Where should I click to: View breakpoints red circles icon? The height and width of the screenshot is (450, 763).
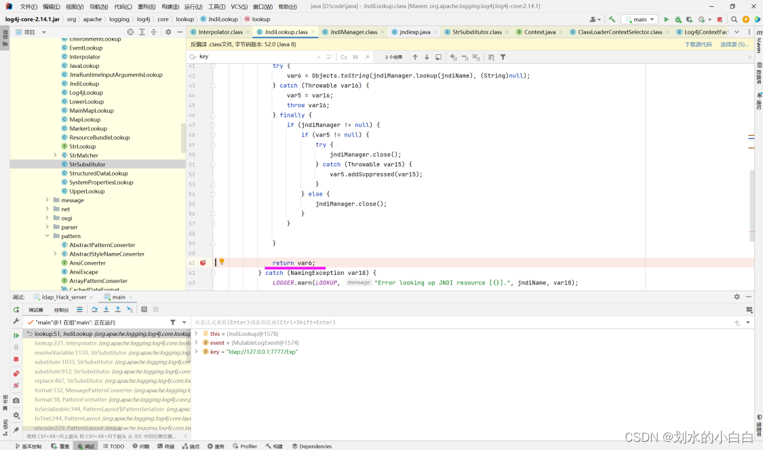coord(16,373)
